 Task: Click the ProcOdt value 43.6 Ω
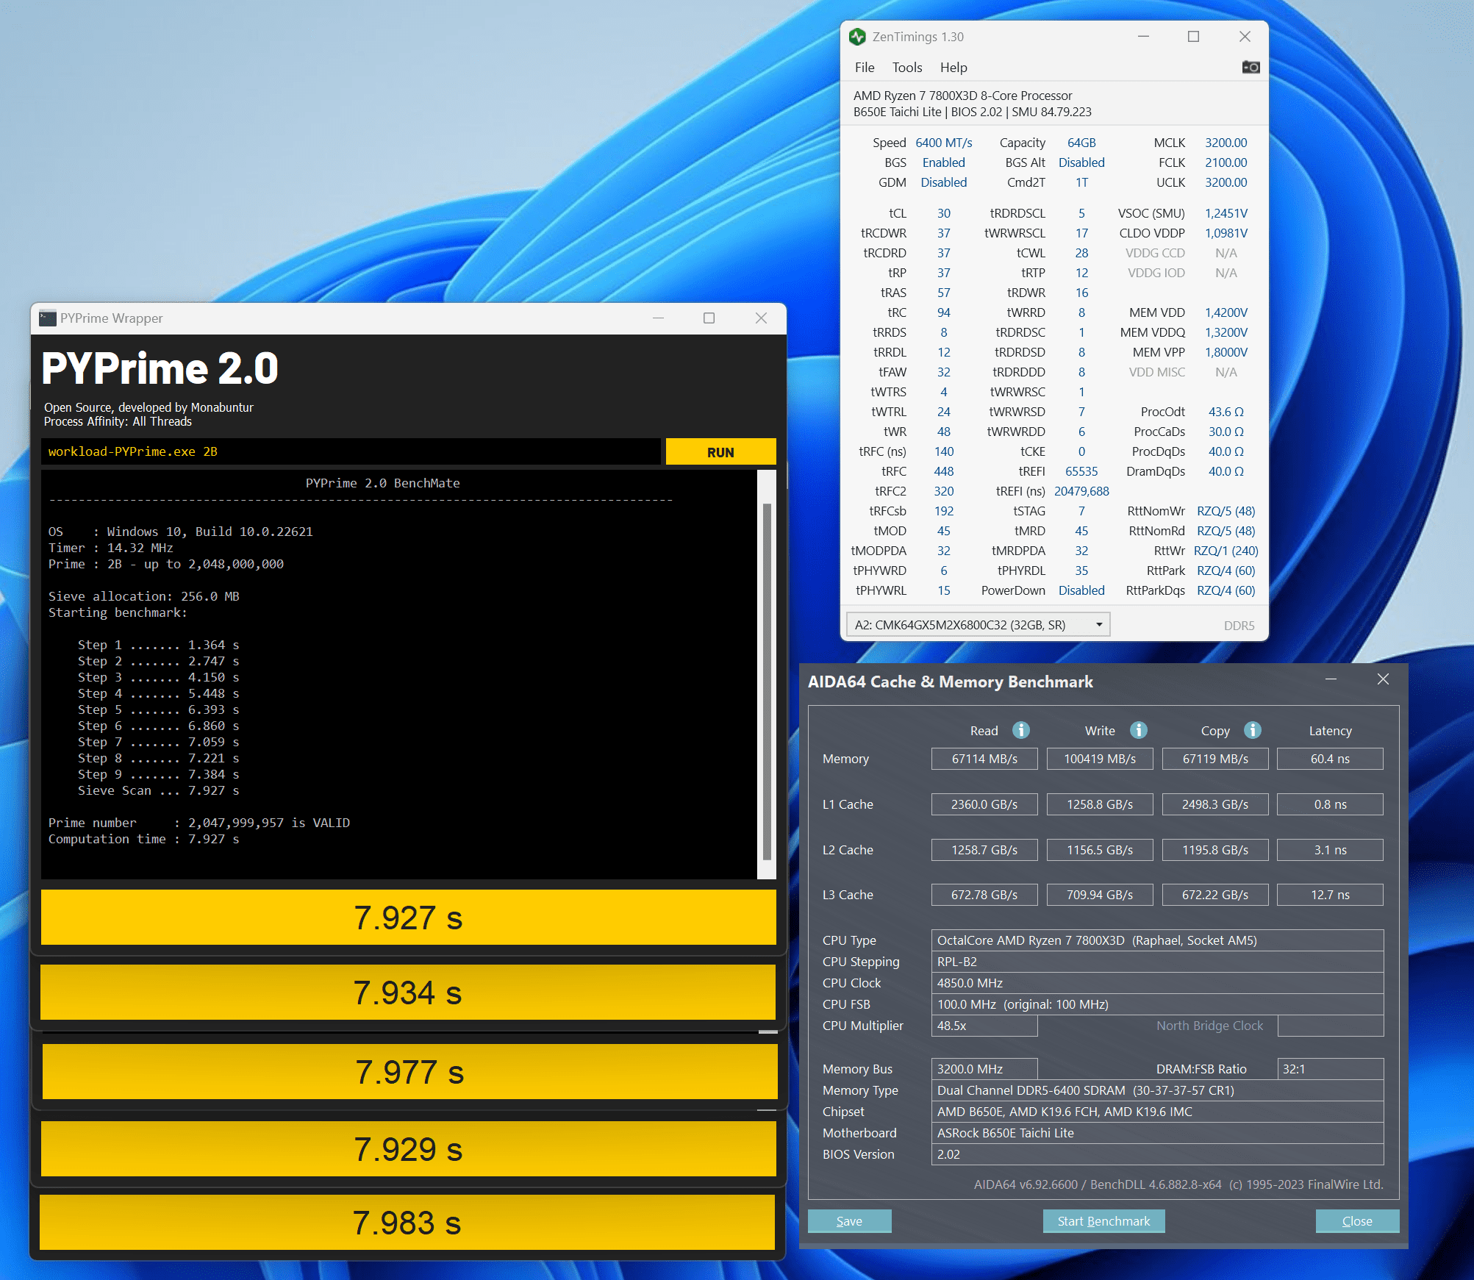tap(1226, 412)
